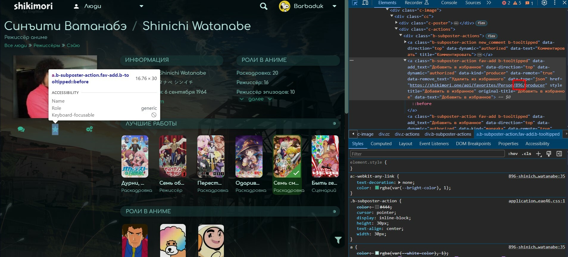Close the DevTools panel
Image resolution: width=568 pixels, height=257 pixels.
point(564,3)
